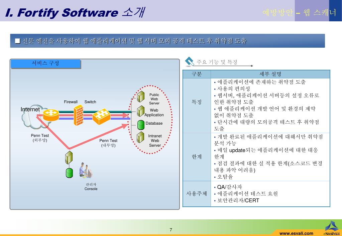Select the 특징 row label

pyautogui.click(x=197, y=102)
